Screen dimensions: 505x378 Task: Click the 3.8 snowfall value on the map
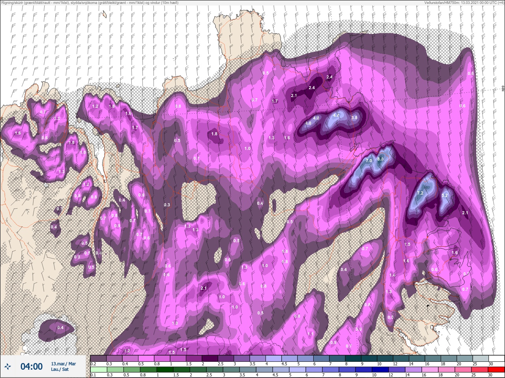point(354,118)
